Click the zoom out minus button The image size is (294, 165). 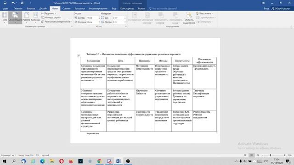pyautogui.click(x=262, y=155)
